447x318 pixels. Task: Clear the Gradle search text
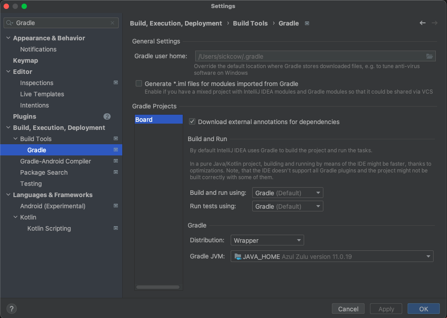coord(112,23)
